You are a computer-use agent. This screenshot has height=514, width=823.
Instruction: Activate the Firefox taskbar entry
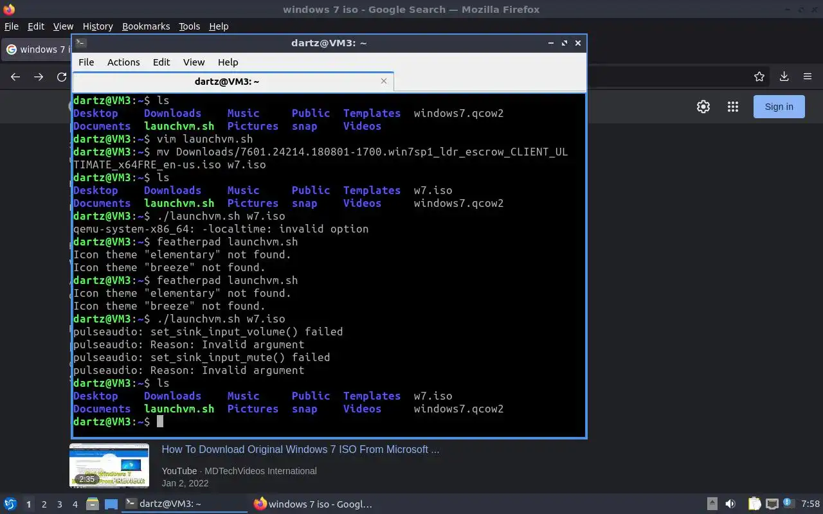click(x=313, y=504)
